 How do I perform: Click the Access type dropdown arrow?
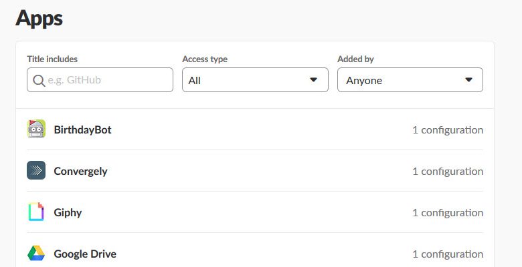pyautogui.click(x=313, y=80)
